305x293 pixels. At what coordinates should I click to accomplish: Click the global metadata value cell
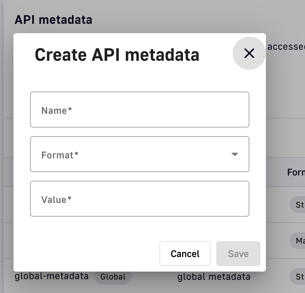pos(214,277)
